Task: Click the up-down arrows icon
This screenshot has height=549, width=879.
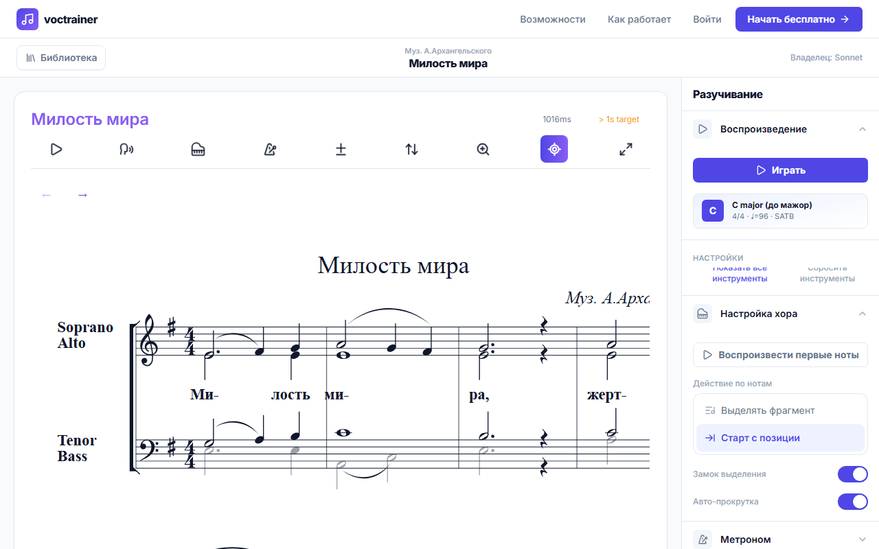Action: tap(411, 149)
